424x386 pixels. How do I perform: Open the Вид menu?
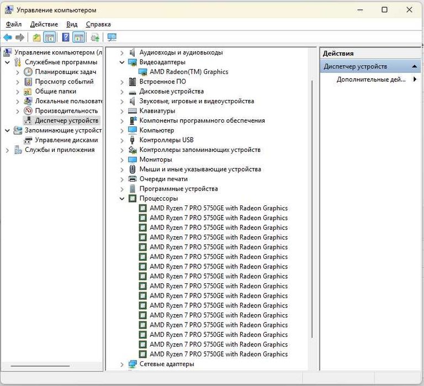(72, 24)
